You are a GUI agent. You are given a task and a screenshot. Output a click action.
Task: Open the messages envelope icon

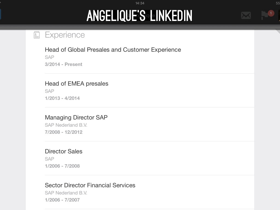pyautogui.click(x=246, y=15)
